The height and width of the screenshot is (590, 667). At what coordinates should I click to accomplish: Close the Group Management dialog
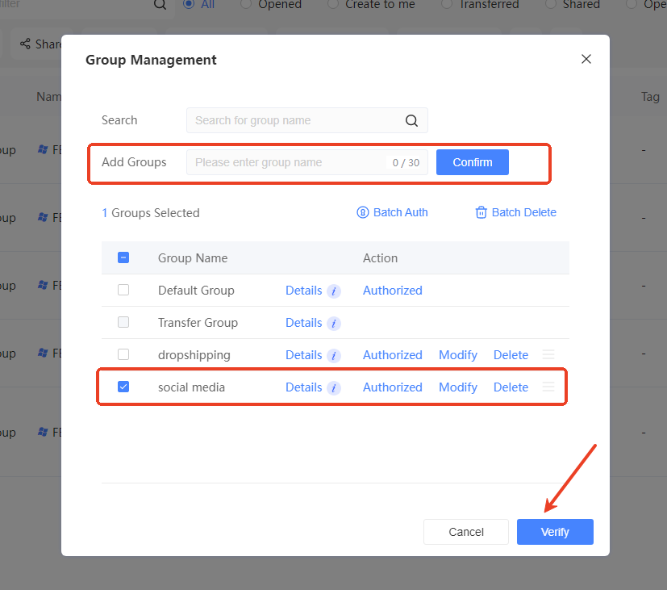coord(586,59)
